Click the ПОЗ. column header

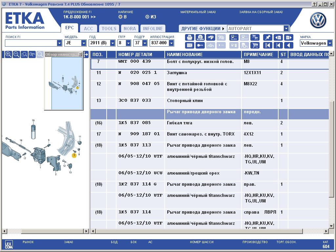pos(98,55)
